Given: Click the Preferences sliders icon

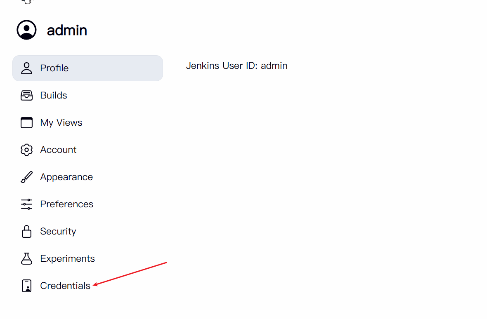Looking at the screenshot, I should pyautogui.click(x=26, y=204).
